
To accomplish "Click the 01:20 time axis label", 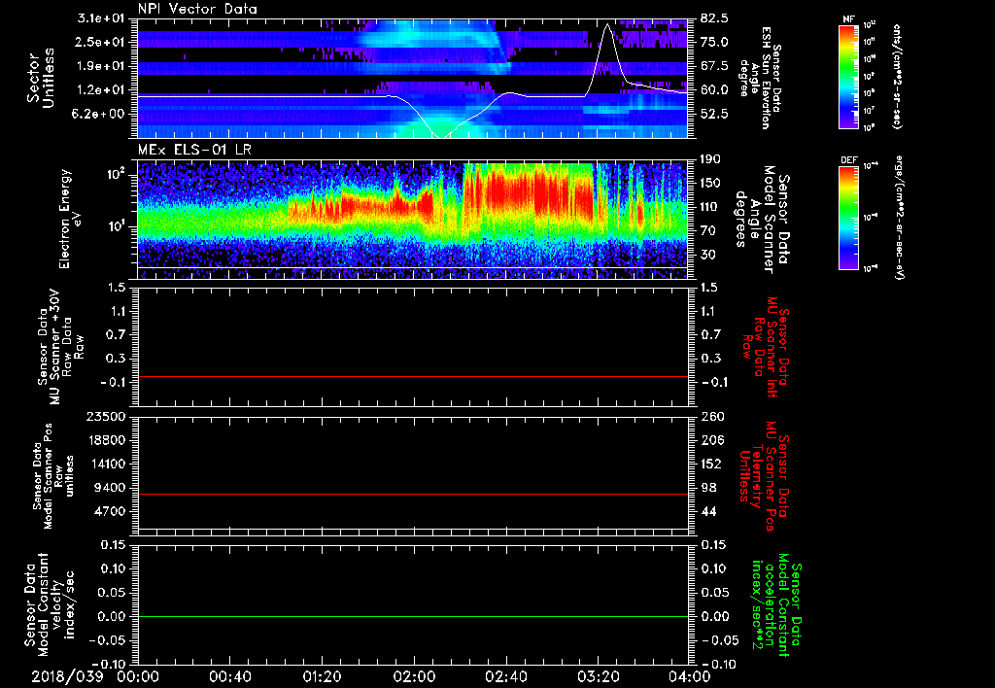I will click(321, 676).
